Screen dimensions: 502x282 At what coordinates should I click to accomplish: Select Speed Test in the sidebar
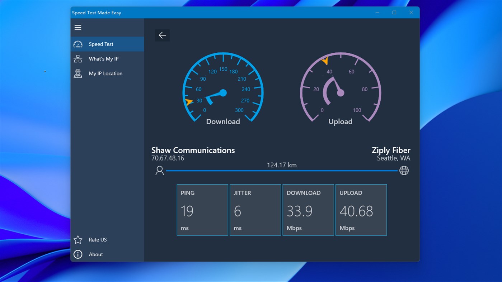[x=101, y=44]
